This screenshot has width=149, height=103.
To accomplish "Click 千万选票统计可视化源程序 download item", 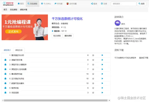I will pyautogui.click(x=125, y=58).
